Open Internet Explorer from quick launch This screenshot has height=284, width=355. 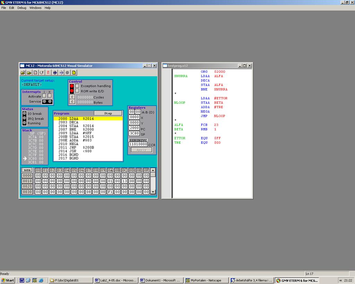point(41,281)
